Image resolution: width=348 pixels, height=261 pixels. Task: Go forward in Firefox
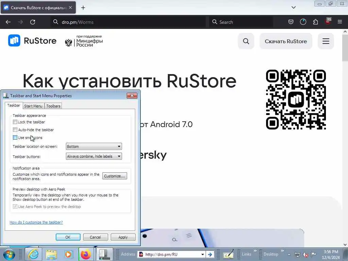pos(20,22)
